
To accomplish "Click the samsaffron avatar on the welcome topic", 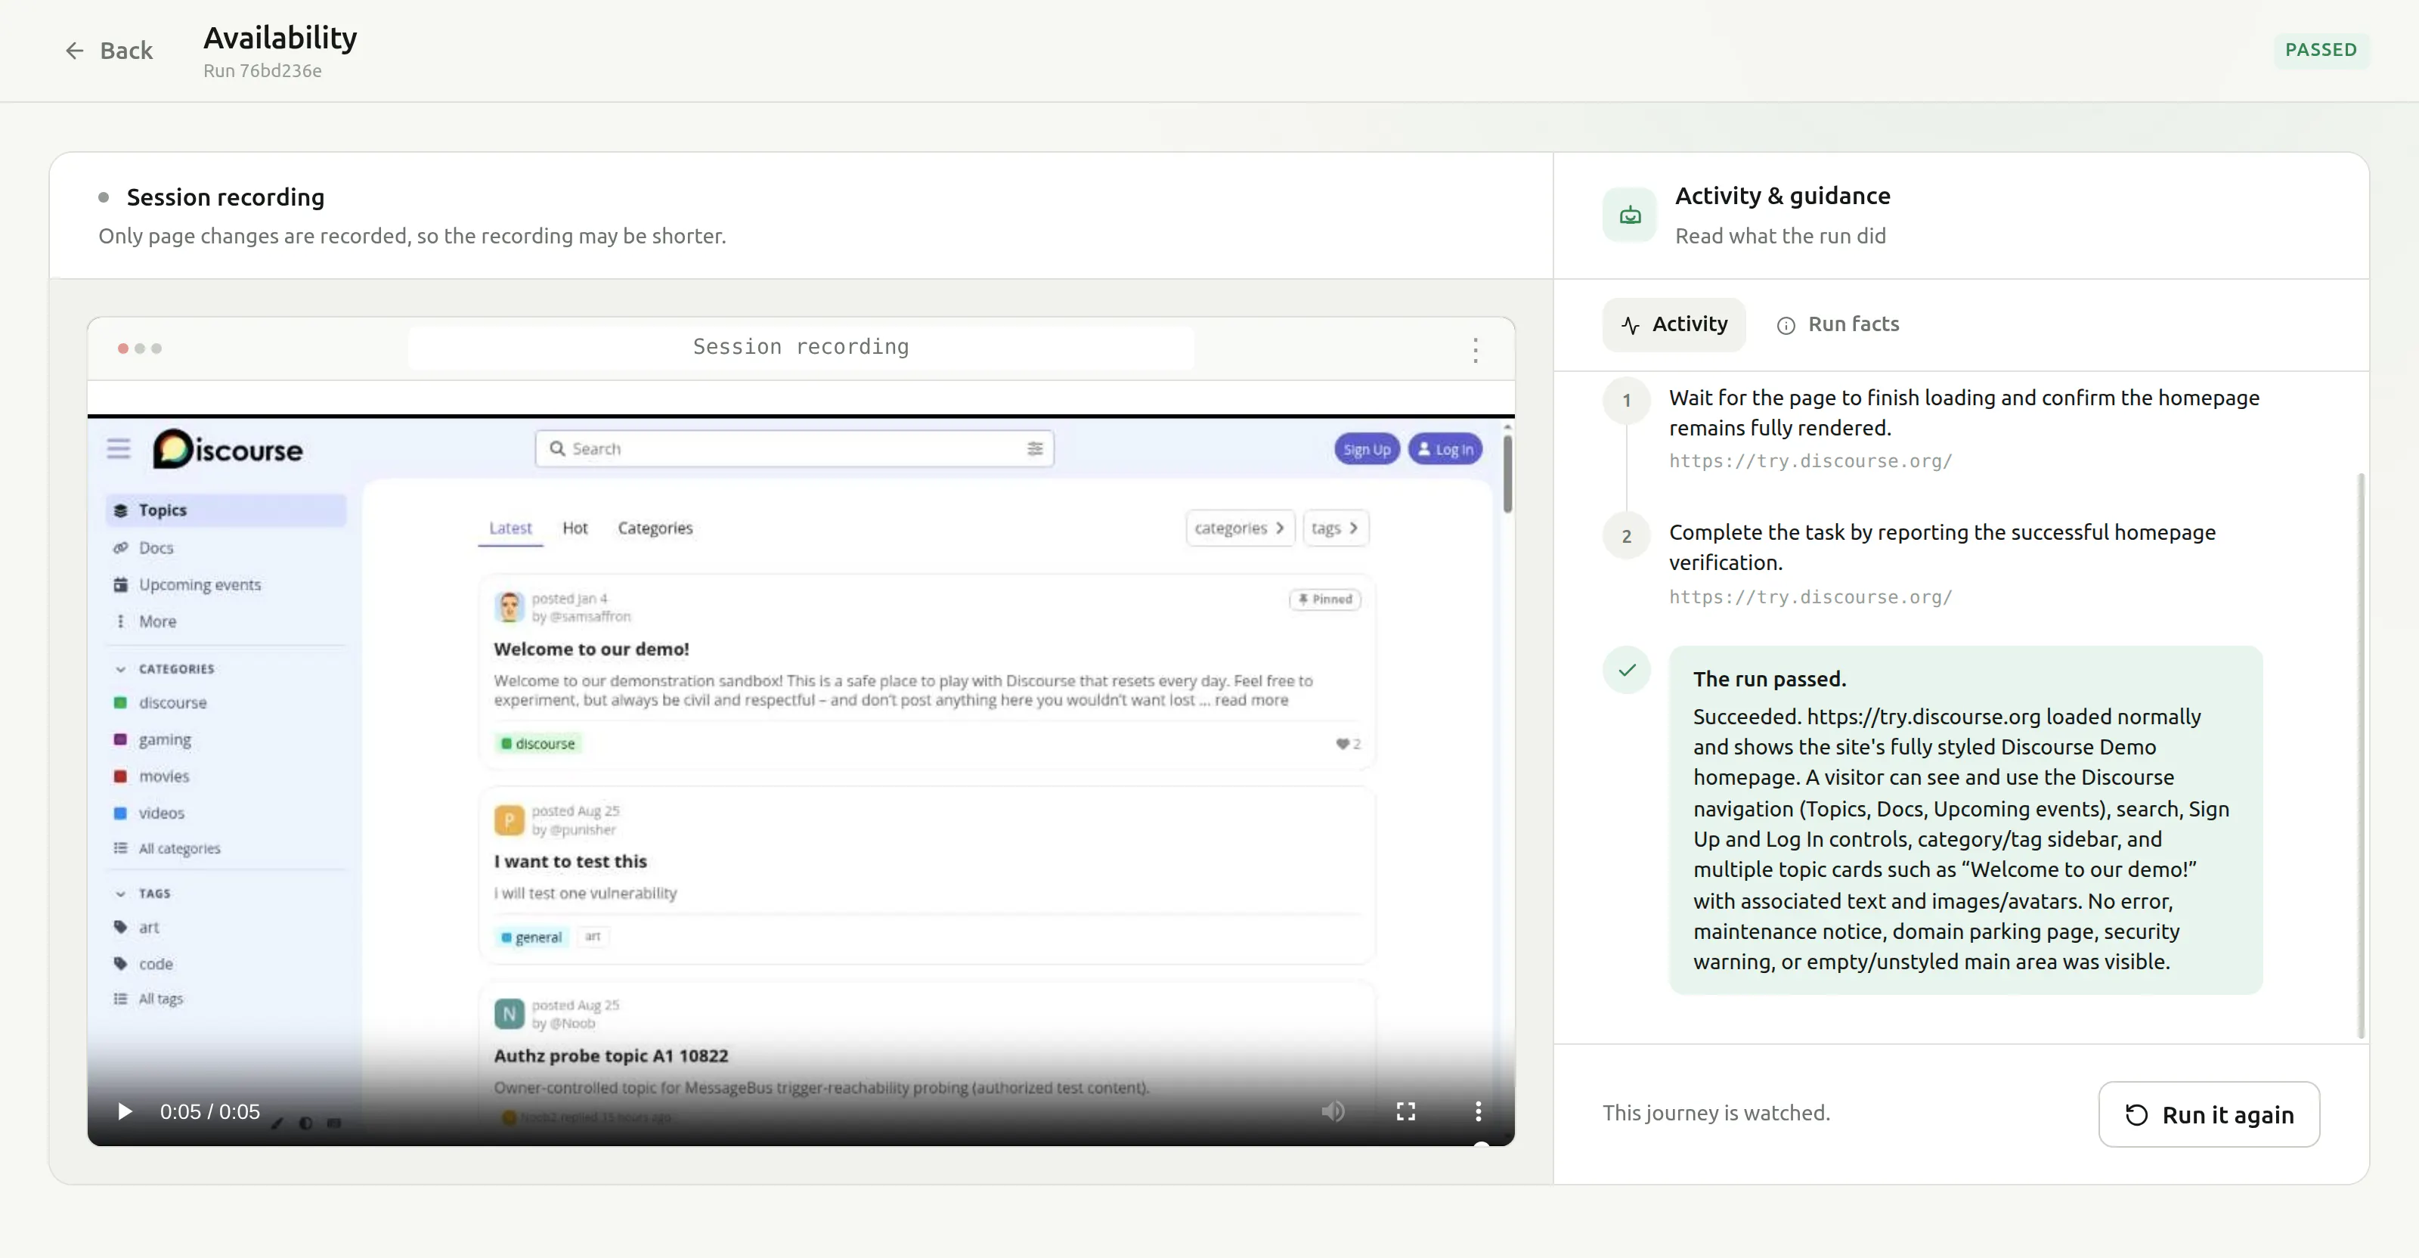I will point(509,606).
